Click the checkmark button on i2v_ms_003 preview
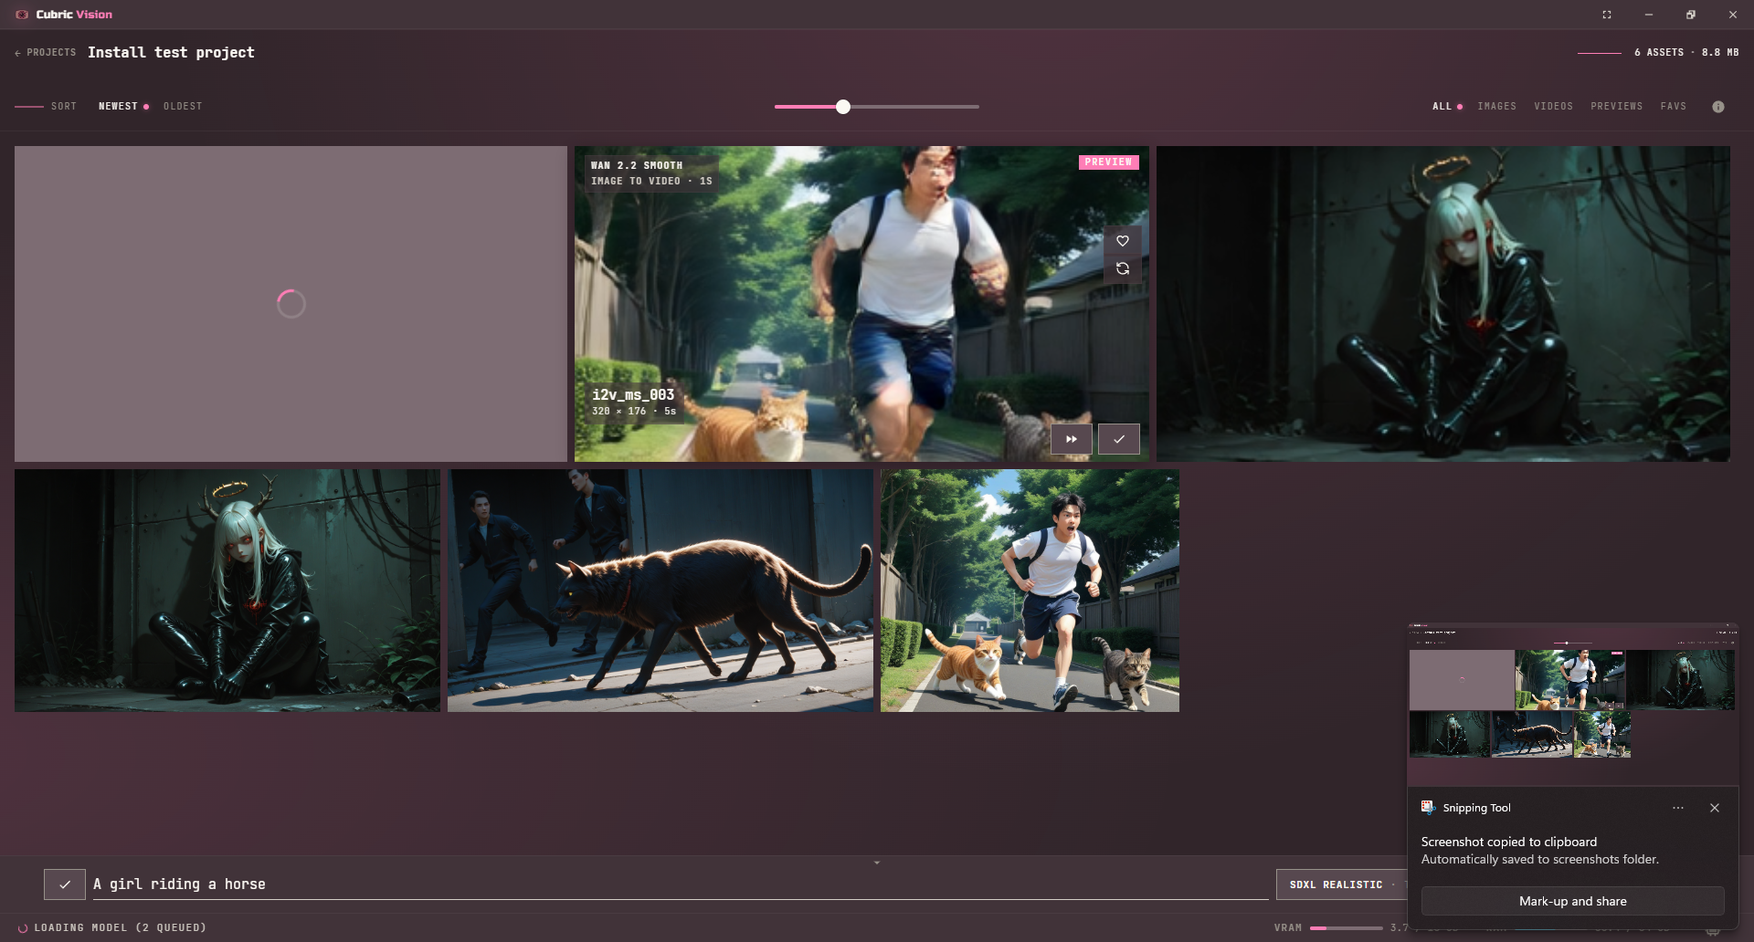 click(x=1119, y=439)
